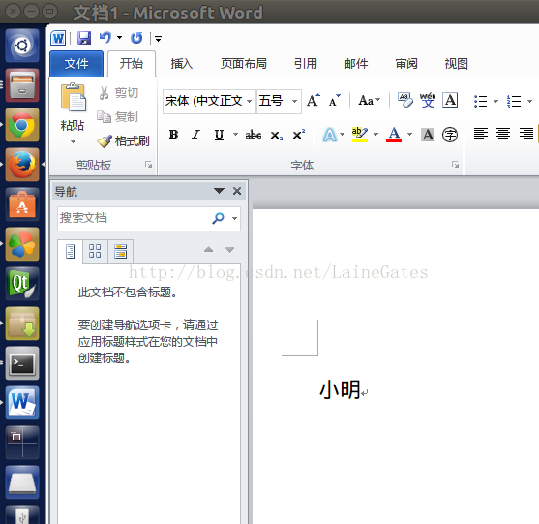Click the Save icon in quick access toolbar
Viewport: 539px width, 524px height.
(84, 38)
